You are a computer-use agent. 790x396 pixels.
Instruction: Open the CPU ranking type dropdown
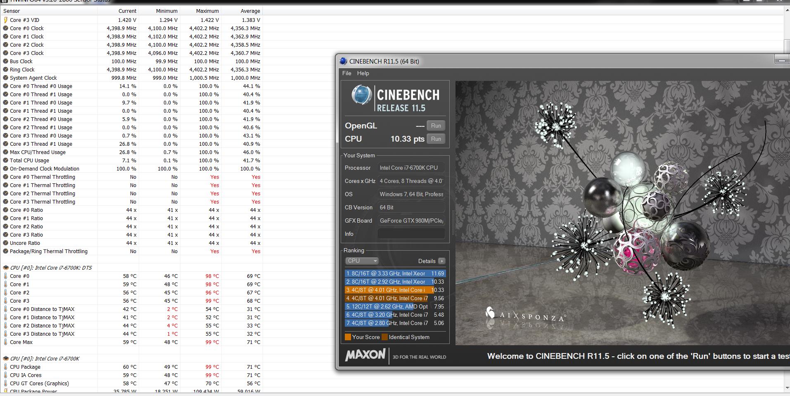(x=362, y=261)
